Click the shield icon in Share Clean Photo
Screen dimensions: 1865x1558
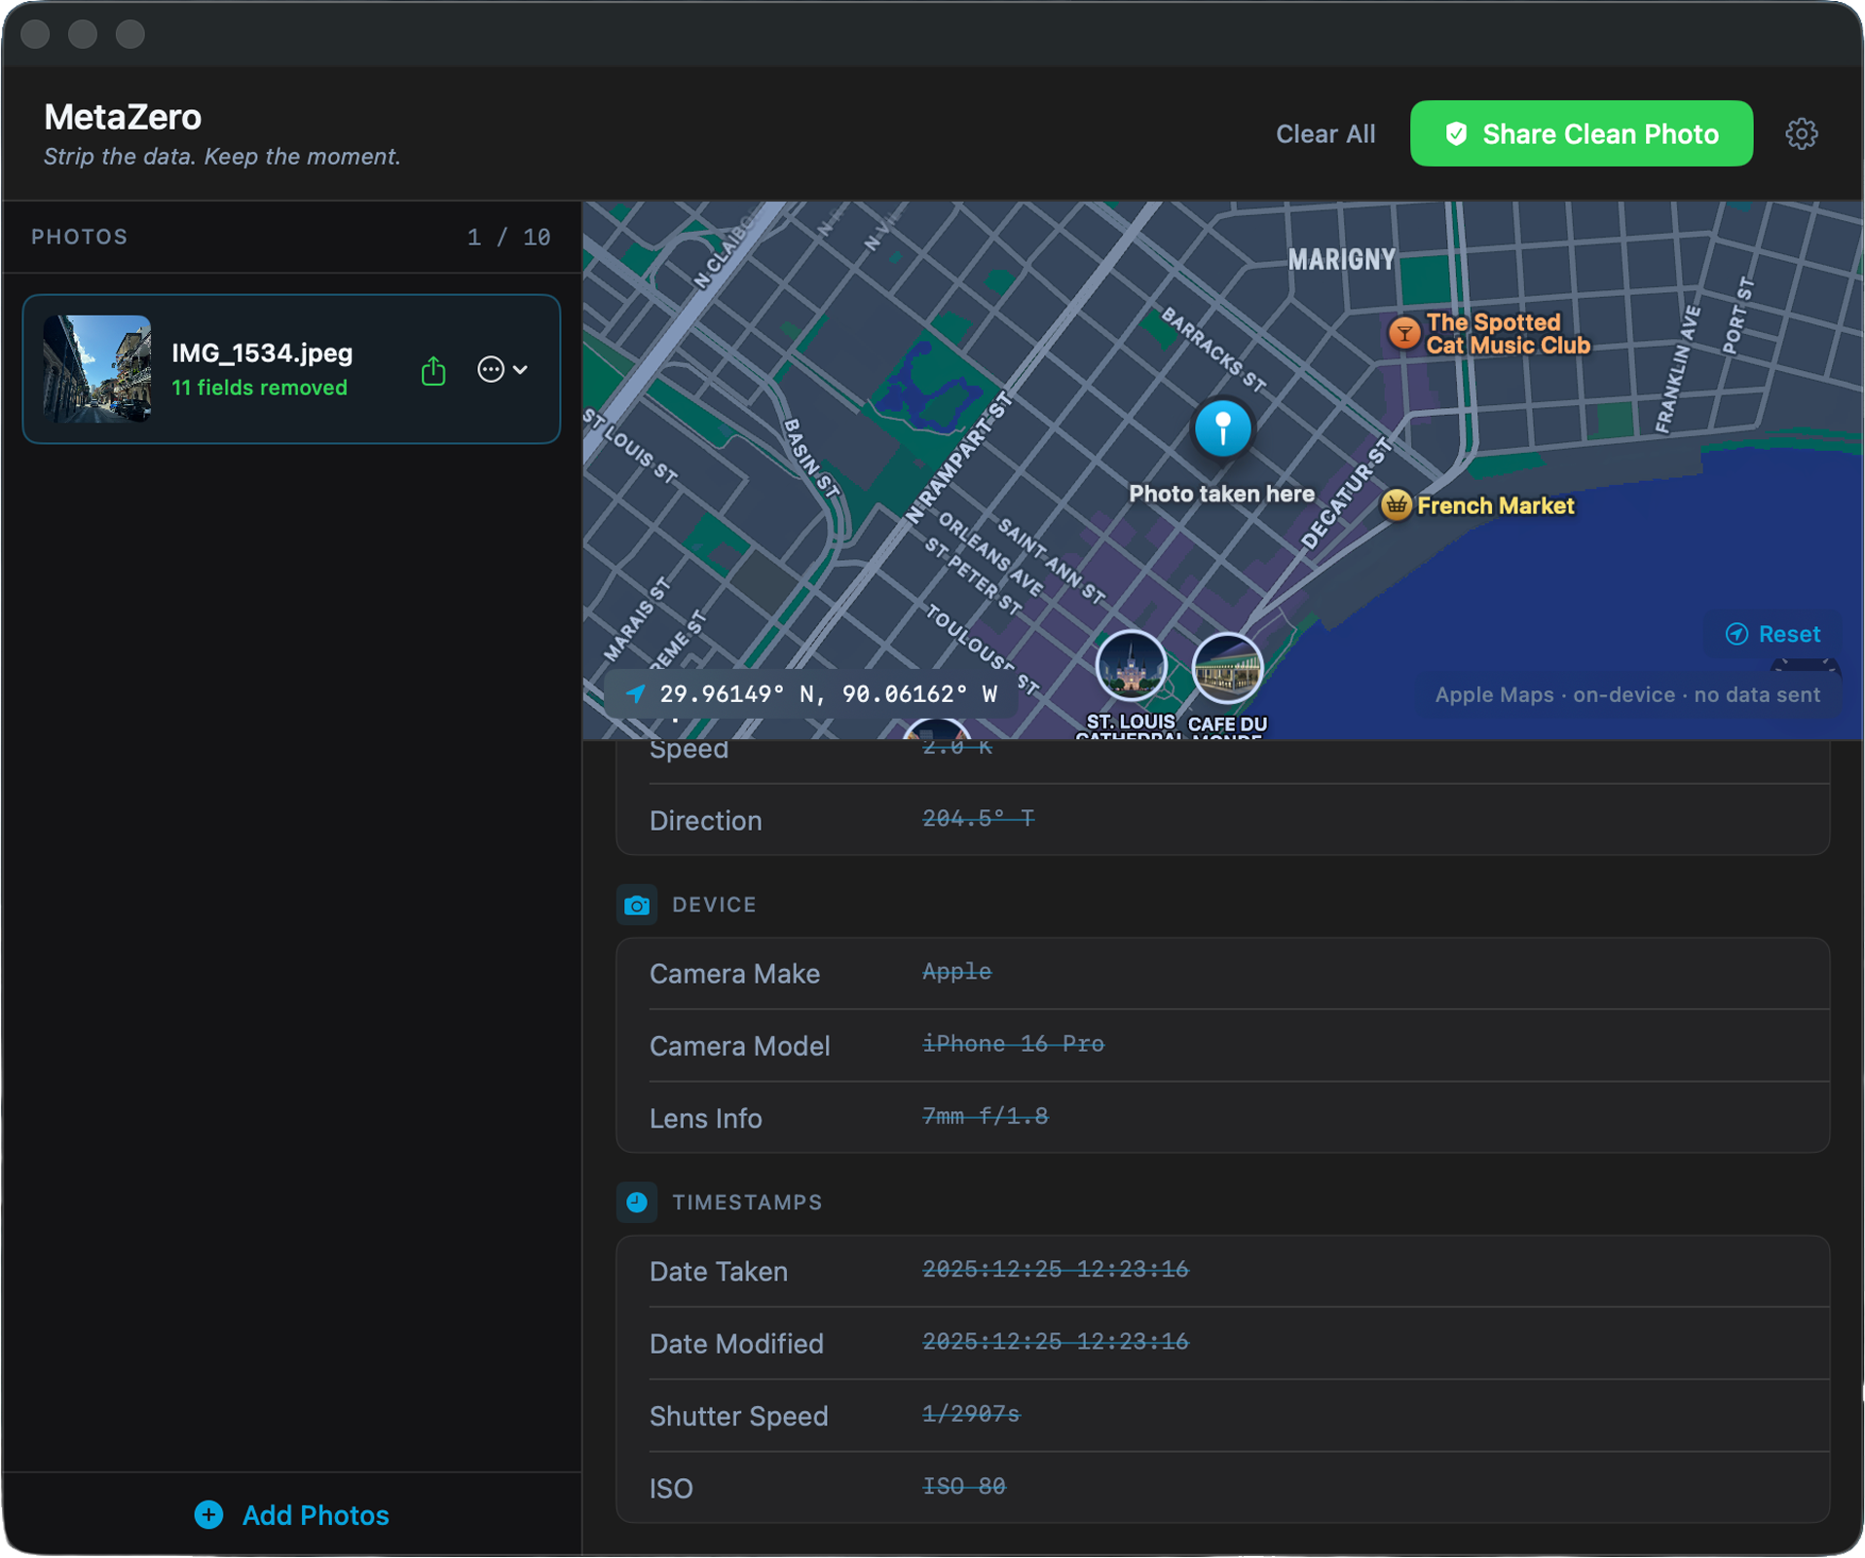click(x=1456, y=134)
